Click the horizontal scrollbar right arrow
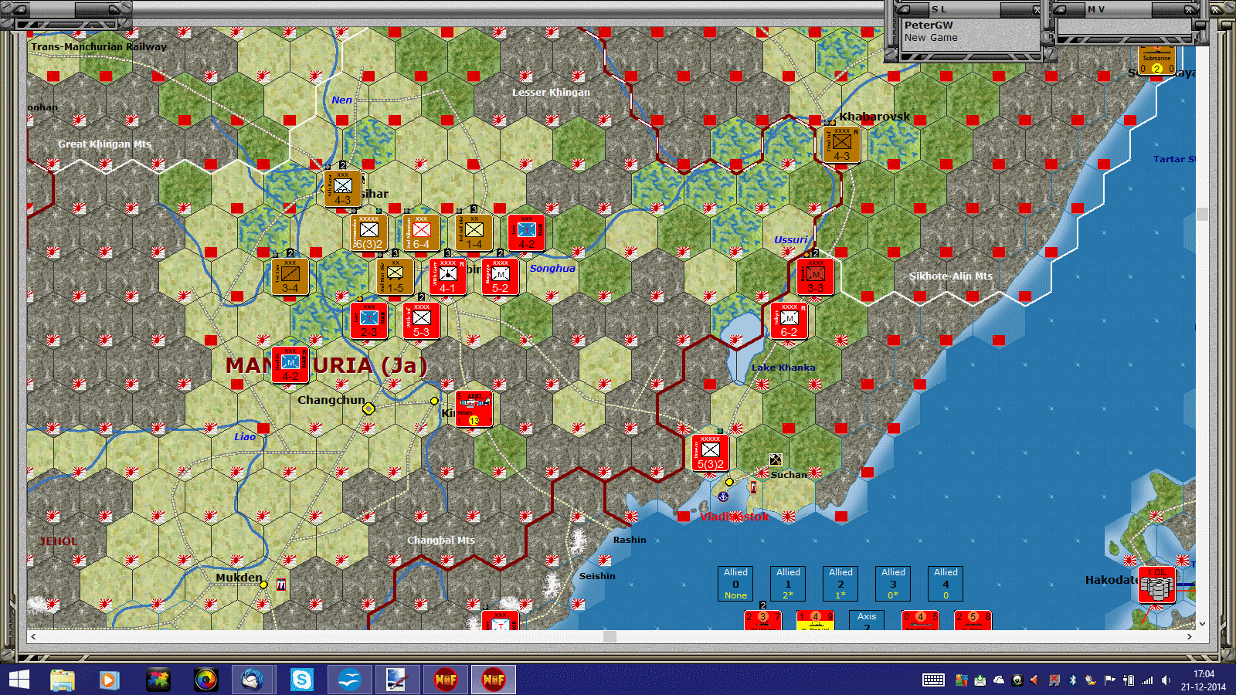This screenshot has width=1236, height=695. 1190,636
